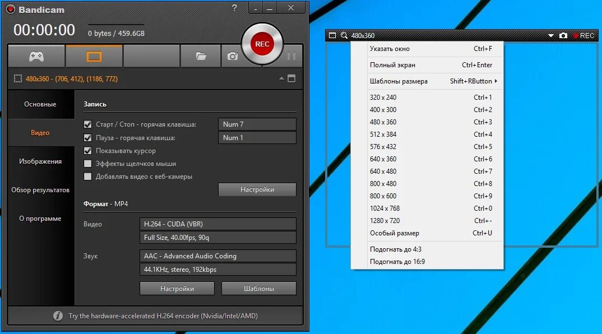Open the Обзор результатов tab
The image size is (602, 334).
click(40, 190)
